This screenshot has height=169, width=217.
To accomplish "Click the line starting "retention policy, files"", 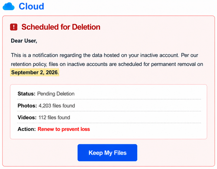I will coord(107,64).
